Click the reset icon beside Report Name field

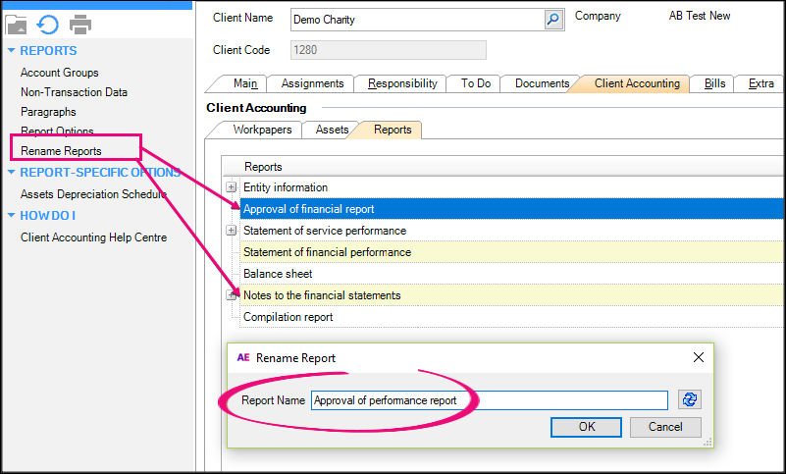click(690, 399)
